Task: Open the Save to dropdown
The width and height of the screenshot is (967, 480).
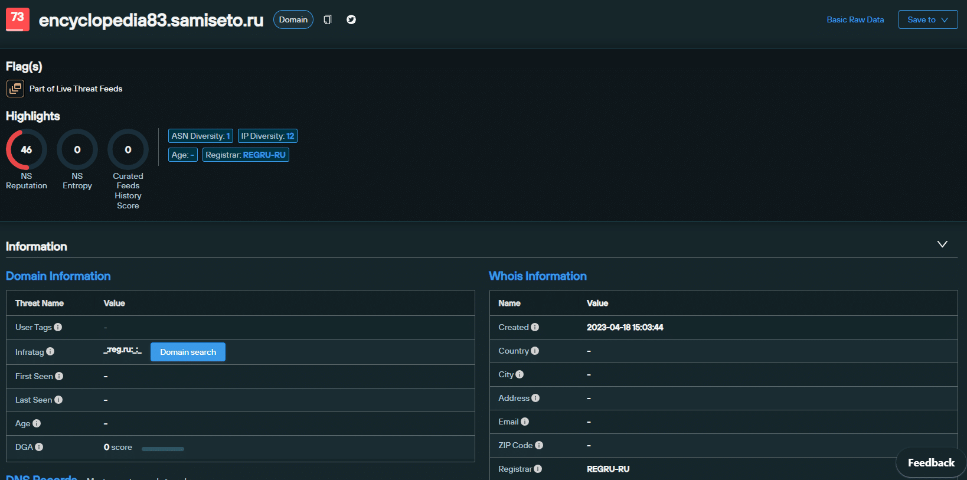Action: point(928,19)
